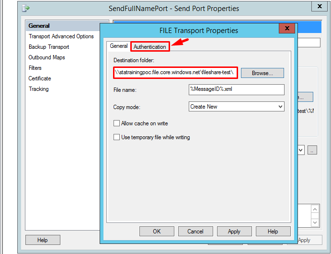
Task: Click the File name text field
Action: (x=237, y=90)
